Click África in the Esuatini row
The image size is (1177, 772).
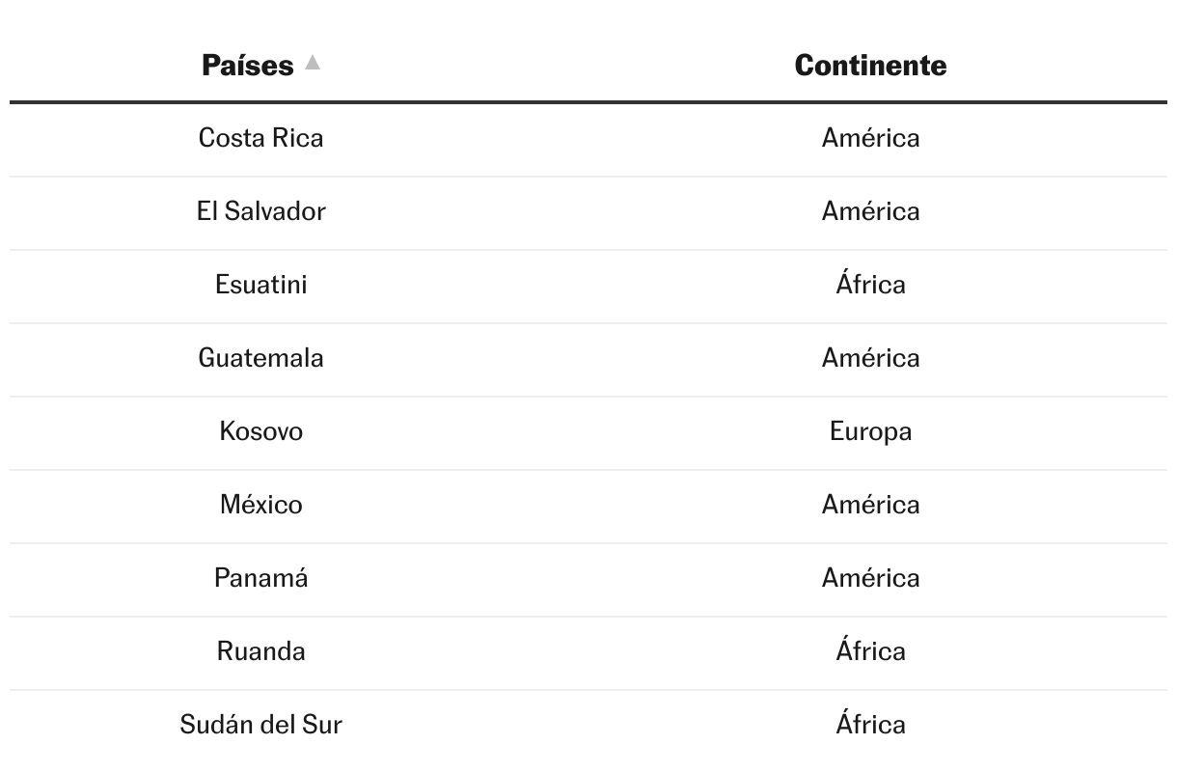870,285
